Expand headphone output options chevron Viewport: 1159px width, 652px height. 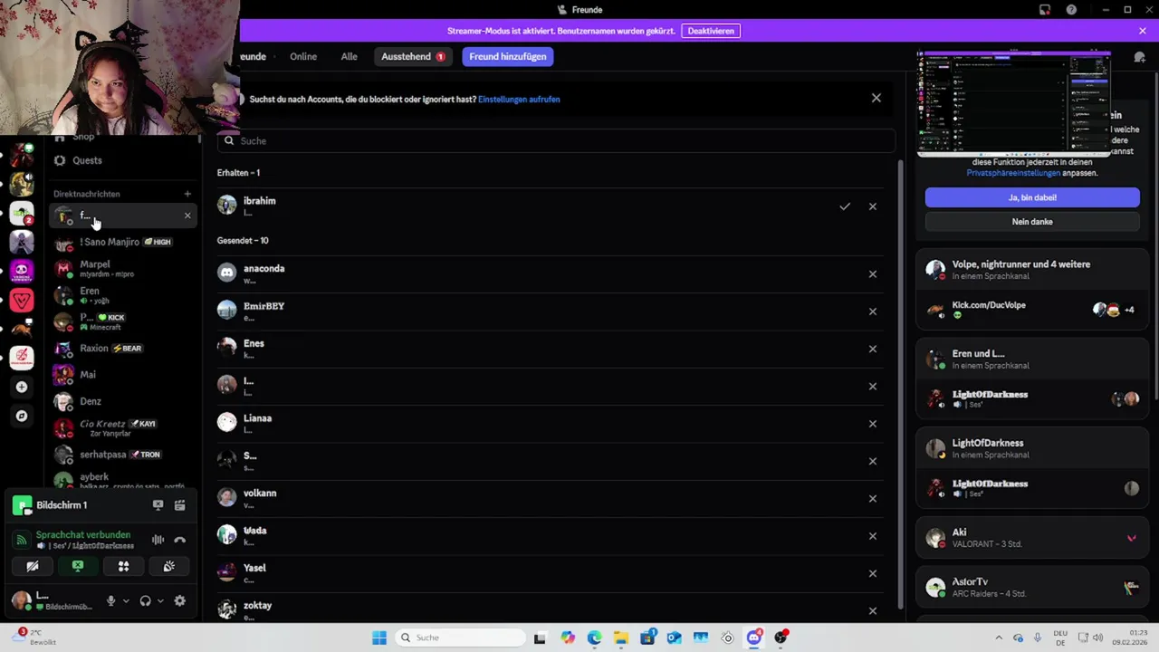(160, 600)
